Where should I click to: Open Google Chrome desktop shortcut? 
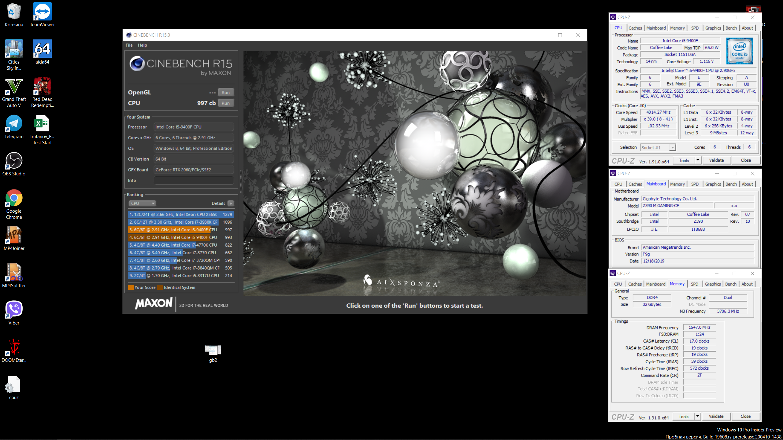point(14,204)
